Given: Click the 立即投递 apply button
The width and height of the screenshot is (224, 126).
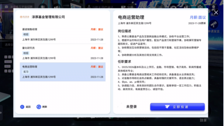Looking at the screenshot, I should (178, 107).
